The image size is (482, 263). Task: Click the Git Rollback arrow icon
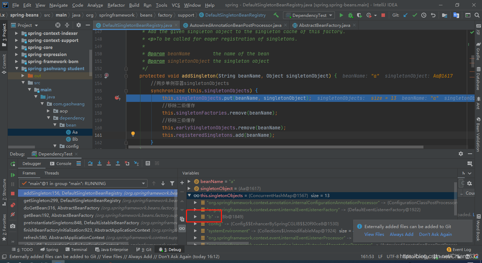(x=433, y=15)
